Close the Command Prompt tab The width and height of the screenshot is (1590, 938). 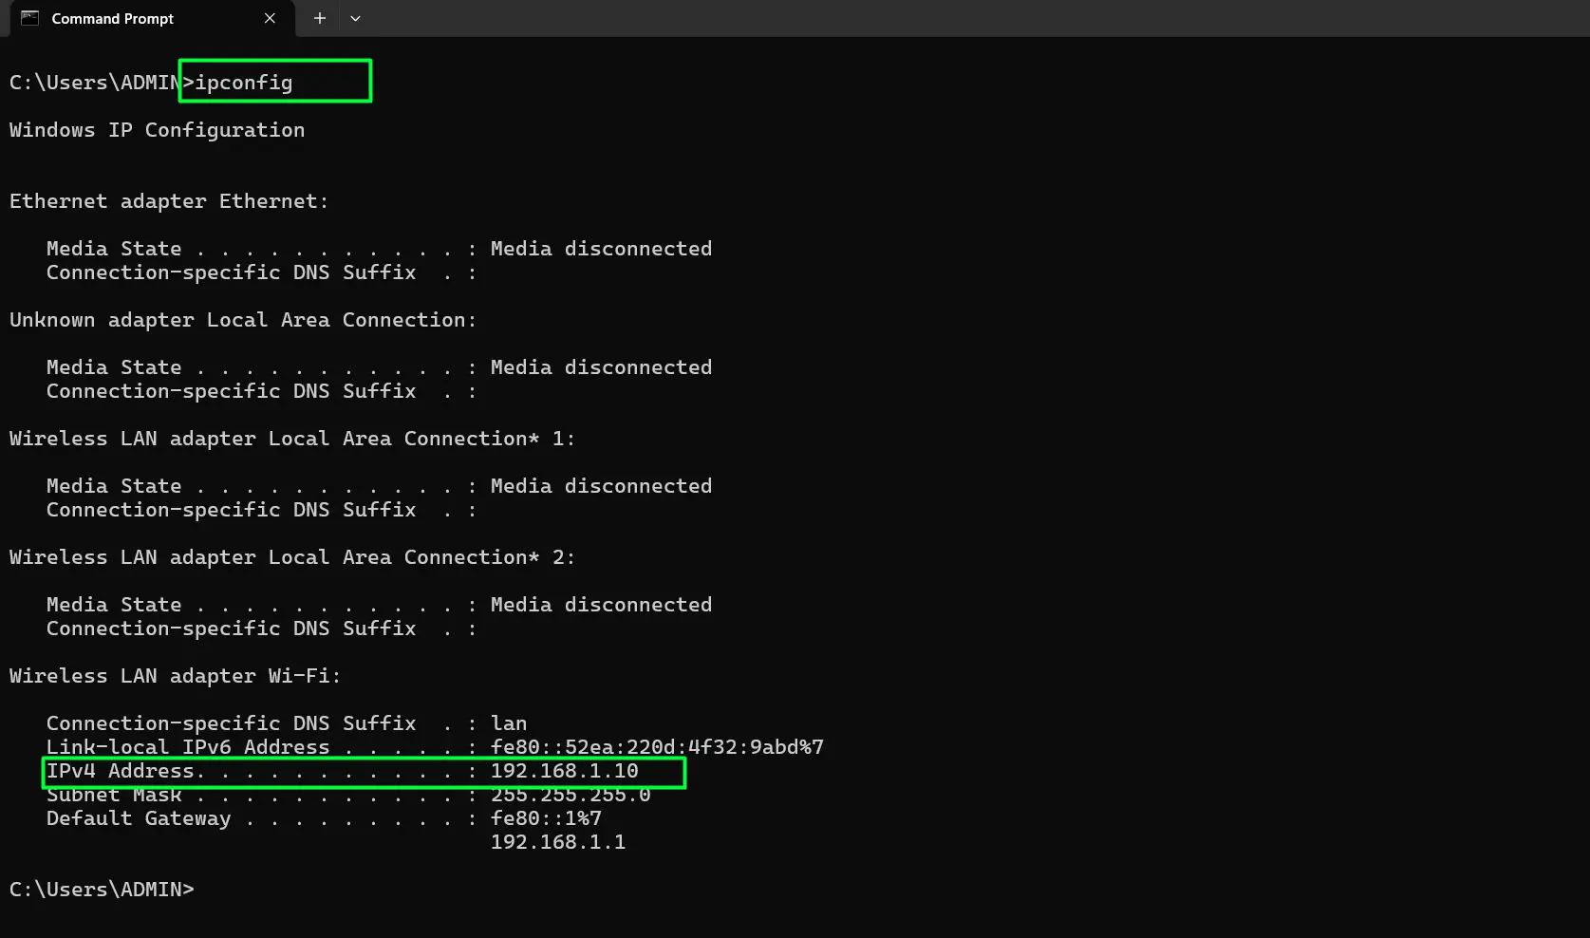coord(269,18)
